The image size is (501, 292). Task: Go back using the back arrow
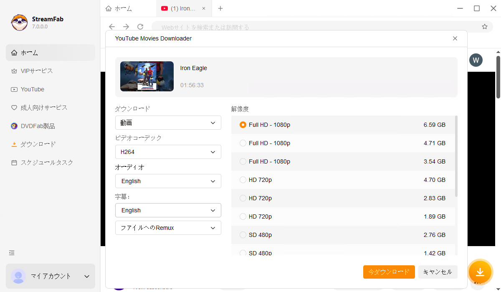(x=112, y=27)
